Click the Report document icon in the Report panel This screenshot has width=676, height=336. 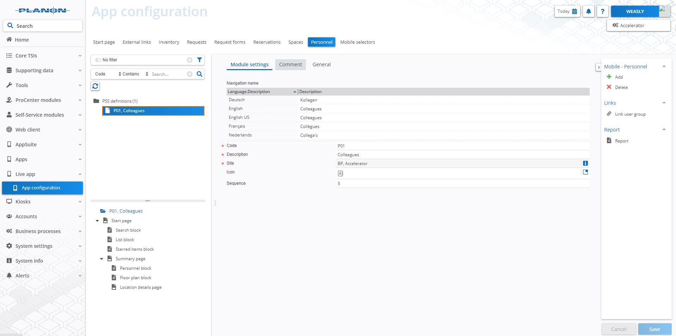click(609, 140)
